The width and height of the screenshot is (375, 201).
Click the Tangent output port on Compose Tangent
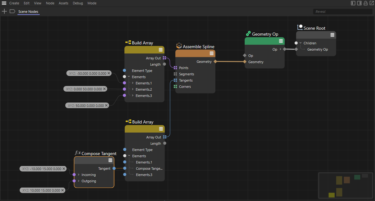[114, 168]
